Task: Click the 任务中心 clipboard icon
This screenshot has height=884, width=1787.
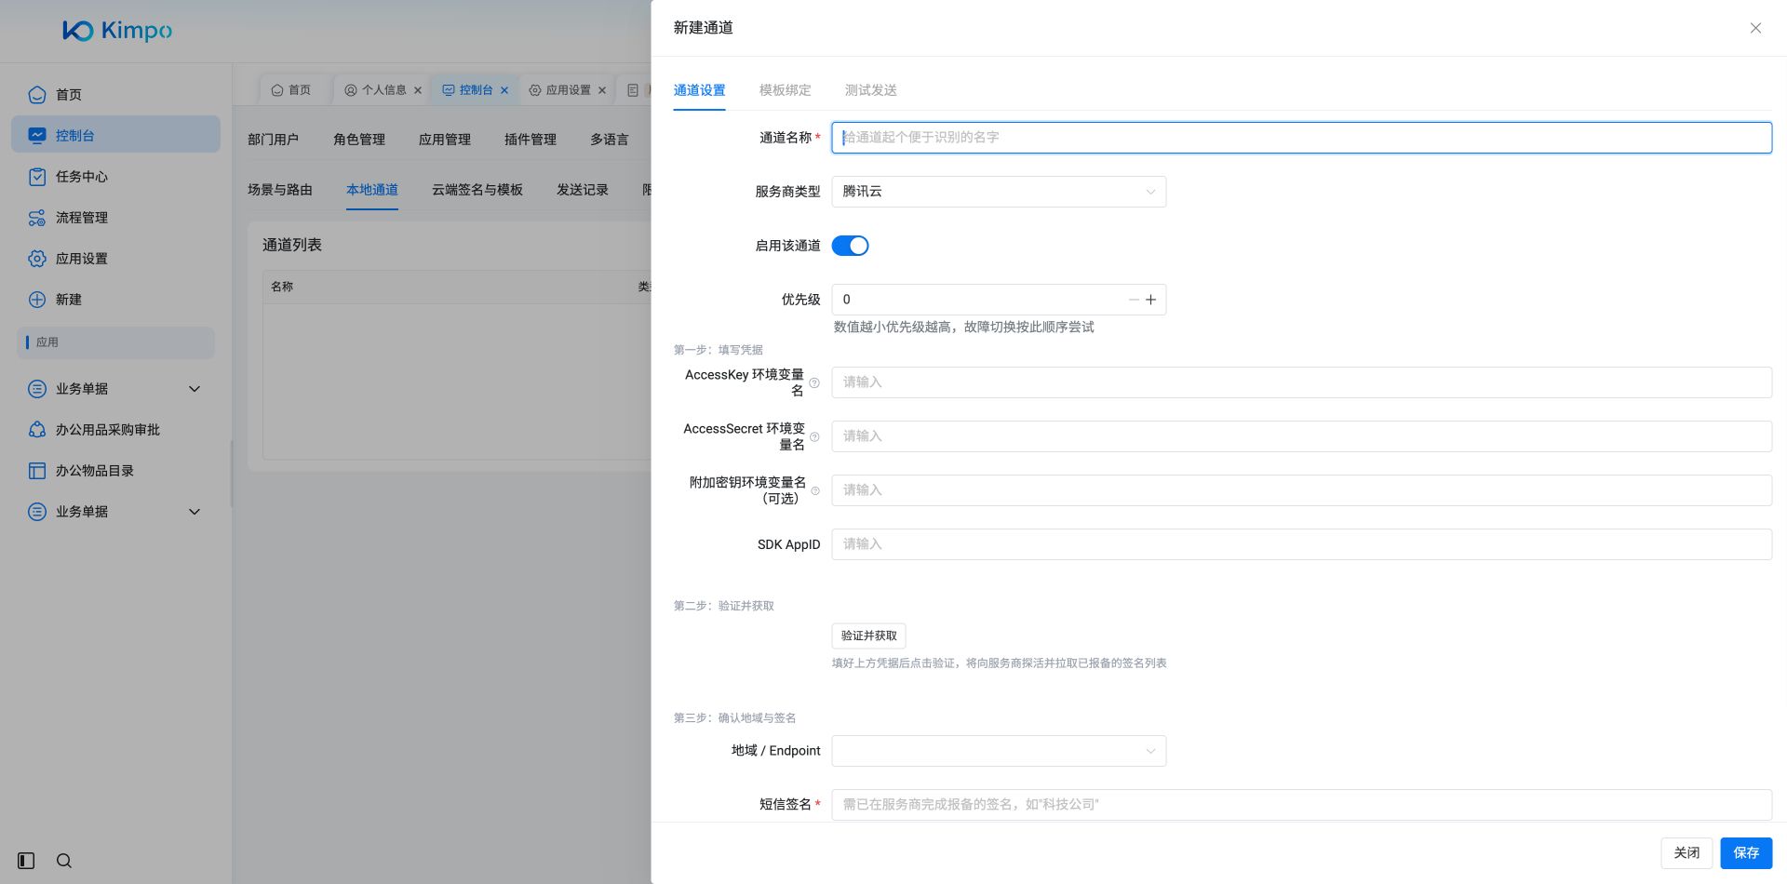Action: (37, 177)
